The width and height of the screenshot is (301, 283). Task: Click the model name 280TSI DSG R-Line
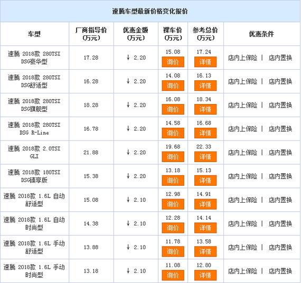point(34,129)
